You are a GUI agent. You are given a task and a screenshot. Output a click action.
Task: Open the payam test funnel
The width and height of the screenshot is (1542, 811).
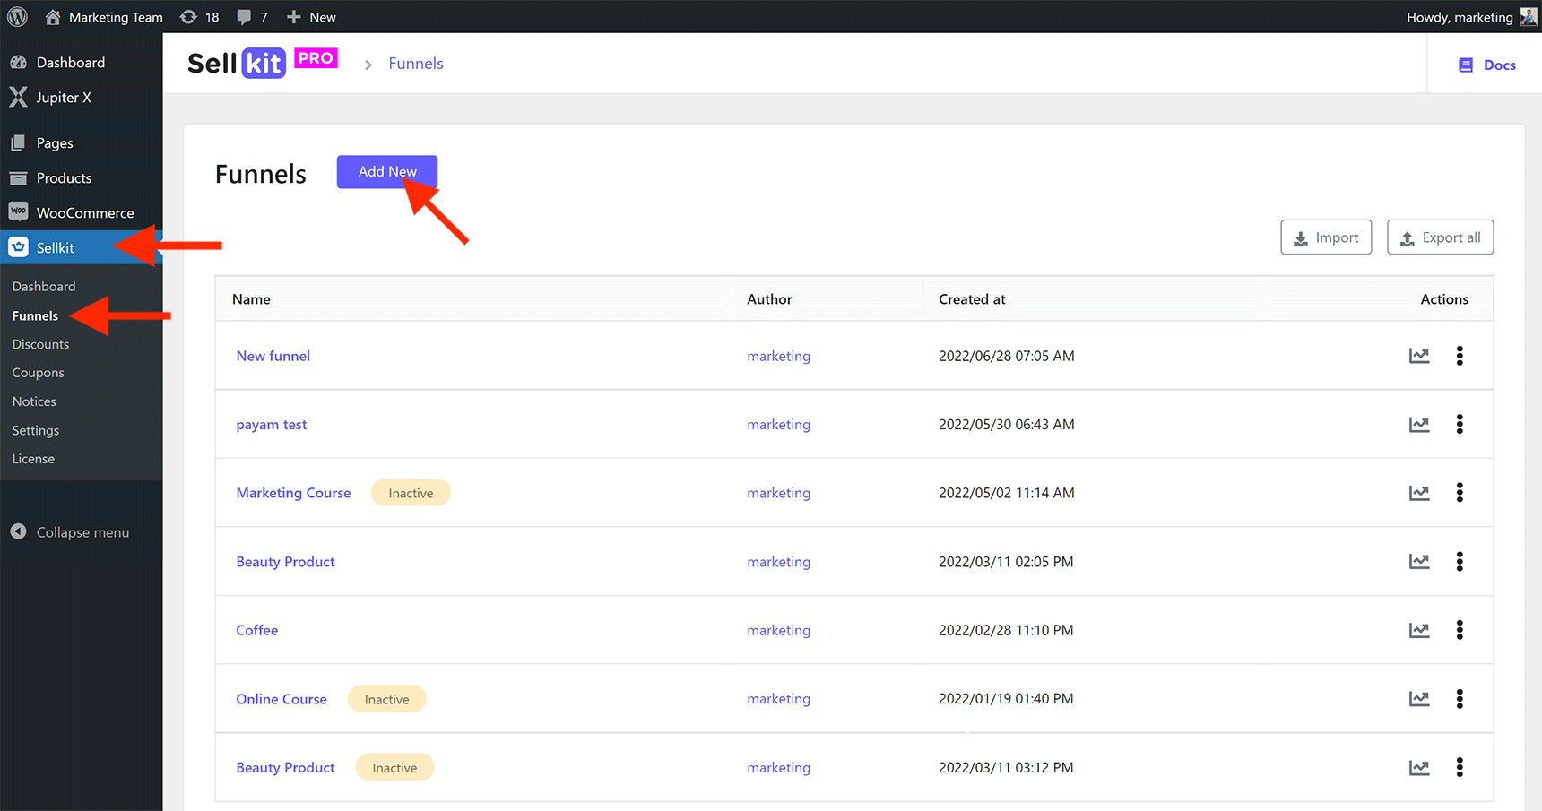pos(272,425)
